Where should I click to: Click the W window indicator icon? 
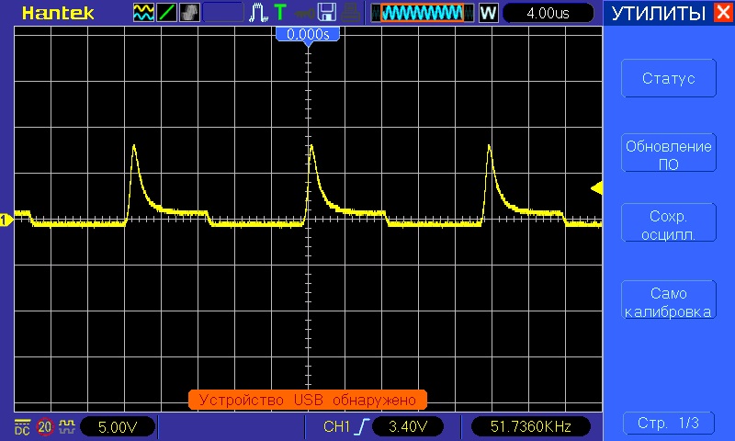[x=488, y=13]
